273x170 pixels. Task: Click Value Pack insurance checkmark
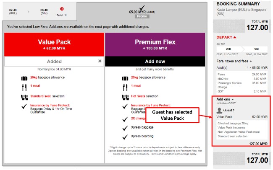point(25,107)
